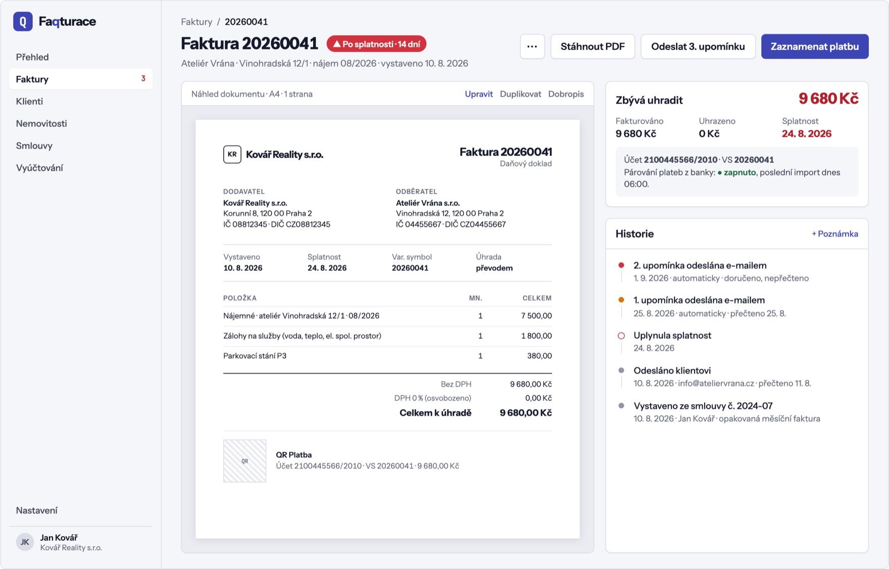
Task: Click the Nájemné ateliér line item
Action: point(387,316)
